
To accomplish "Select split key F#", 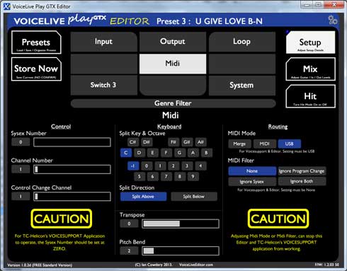I will [173, 142].
